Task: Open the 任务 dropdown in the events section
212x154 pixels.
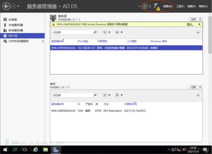Action: click(196, 87)
